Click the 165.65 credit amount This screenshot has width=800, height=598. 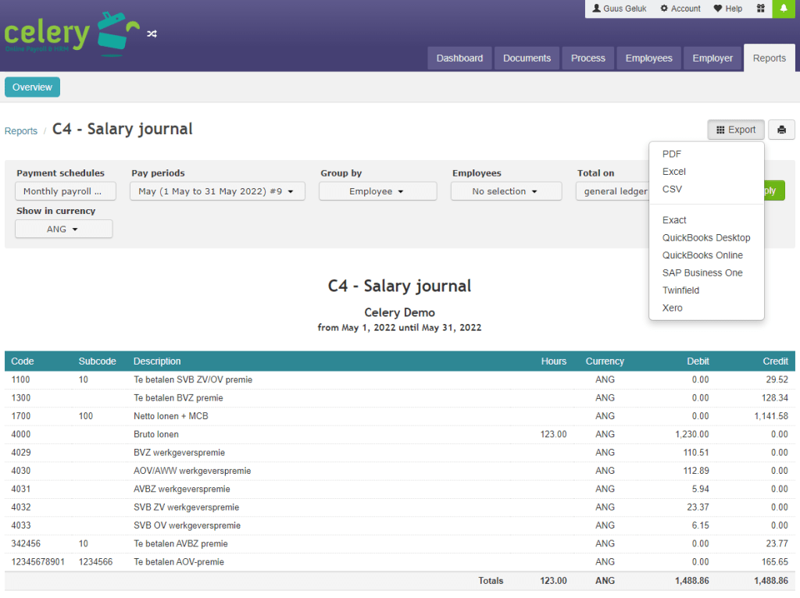tap(774, 562)
